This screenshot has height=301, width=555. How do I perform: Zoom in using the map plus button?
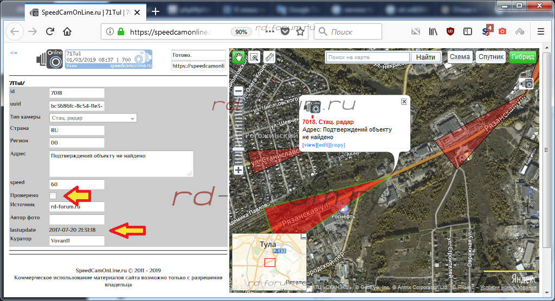[238, 169]
